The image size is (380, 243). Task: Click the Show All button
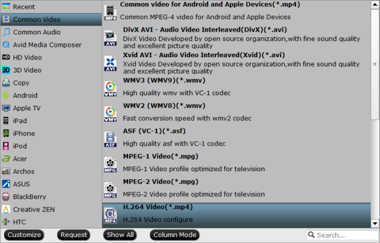[120, 235]
